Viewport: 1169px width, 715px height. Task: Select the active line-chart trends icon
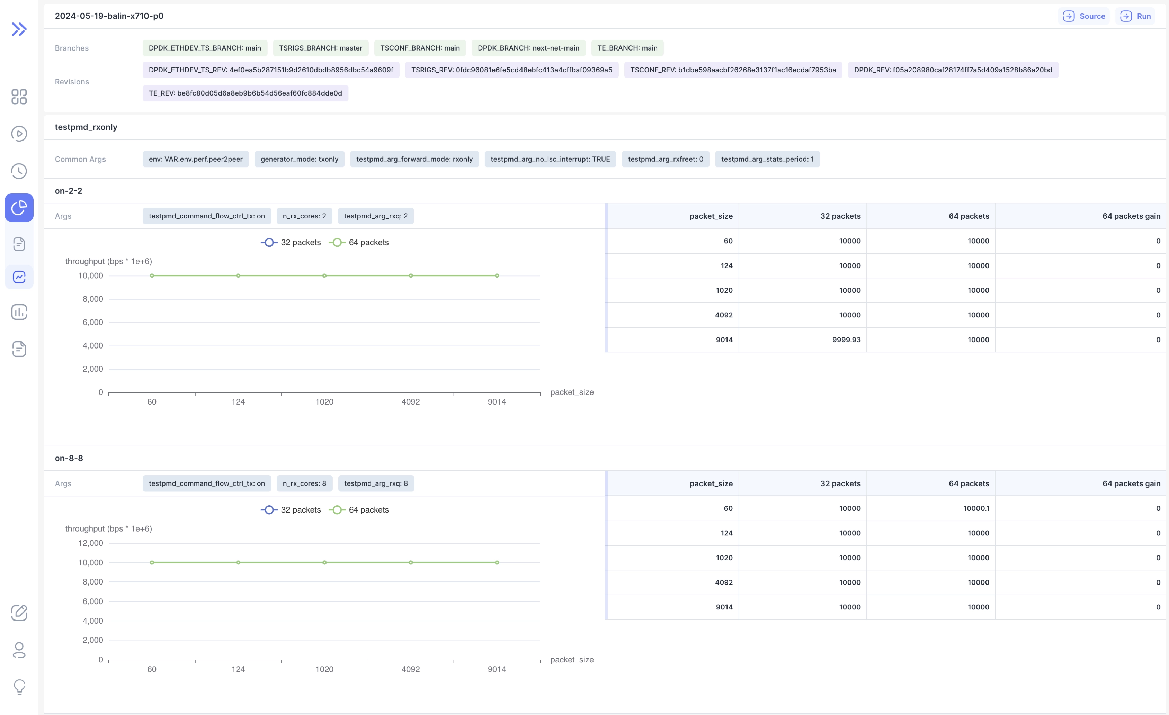tap(19, 277)
